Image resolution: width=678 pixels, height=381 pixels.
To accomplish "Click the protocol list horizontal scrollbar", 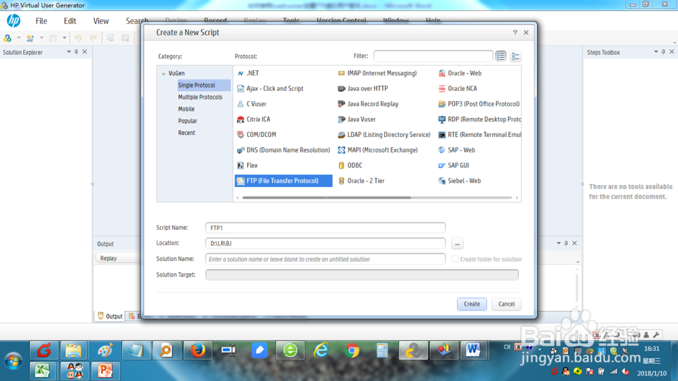I will click(x=327, y=198).
